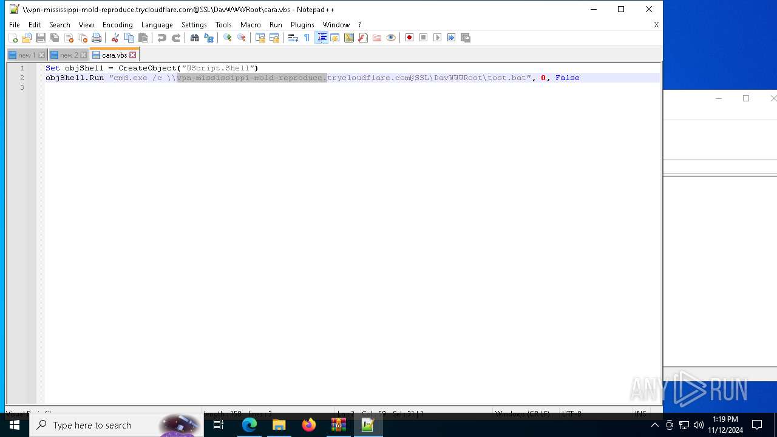
Task: Click the New file toolbar icon
Action: tap(13, 38)
